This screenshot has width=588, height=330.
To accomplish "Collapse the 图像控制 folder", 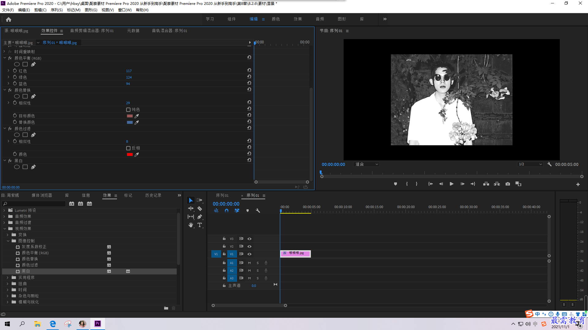I will pos(8,241).
